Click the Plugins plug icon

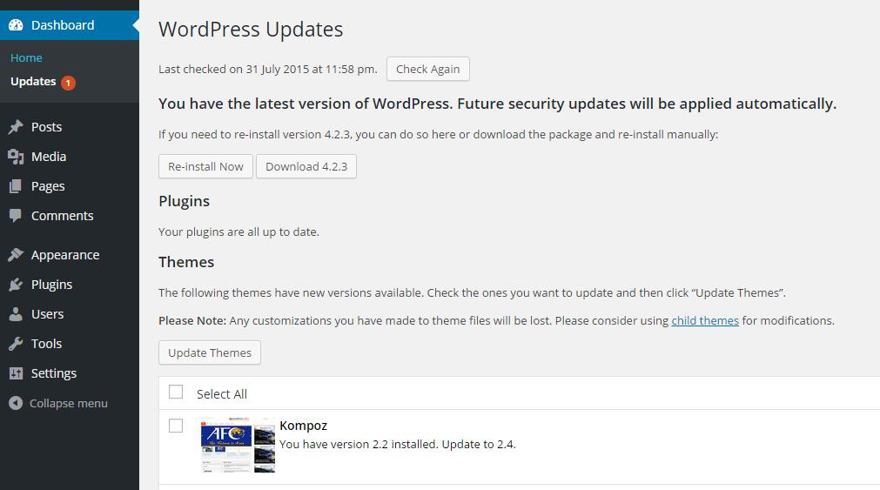click(x=16, y=285)
